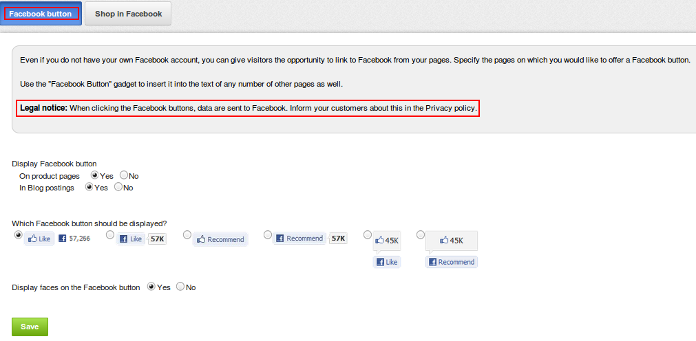The image size is (696, 341).
Task: Click the green Save button
Action: tap(30, 327)
